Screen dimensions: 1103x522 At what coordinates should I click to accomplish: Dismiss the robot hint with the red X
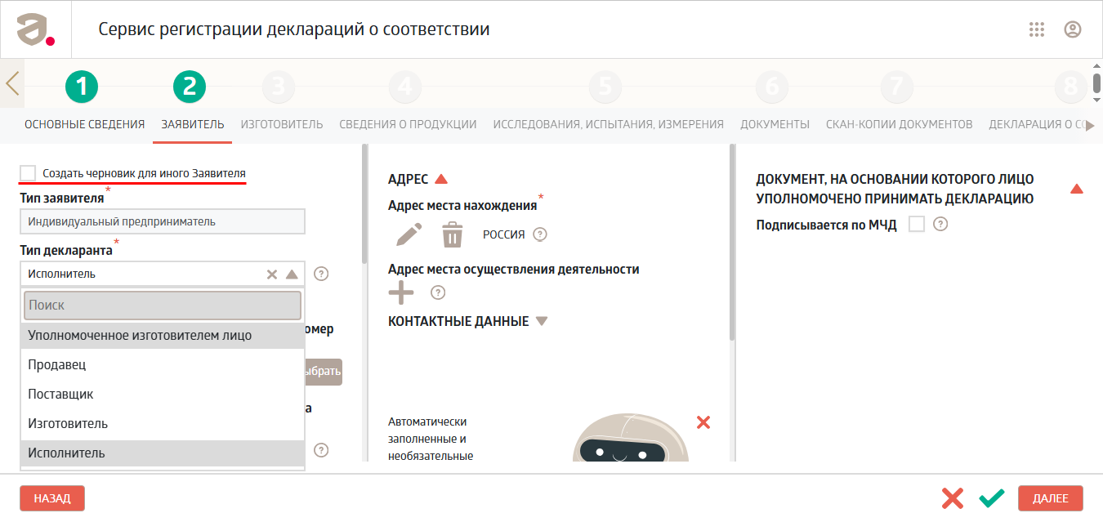[x=703, y=422]
